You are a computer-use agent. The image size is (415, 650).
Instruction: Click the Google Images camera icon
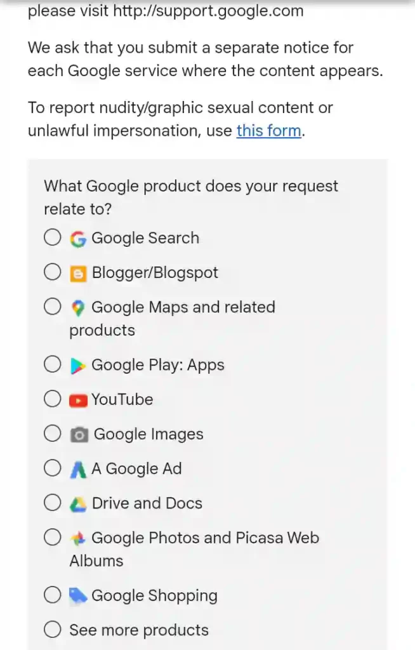pos(79,435)
